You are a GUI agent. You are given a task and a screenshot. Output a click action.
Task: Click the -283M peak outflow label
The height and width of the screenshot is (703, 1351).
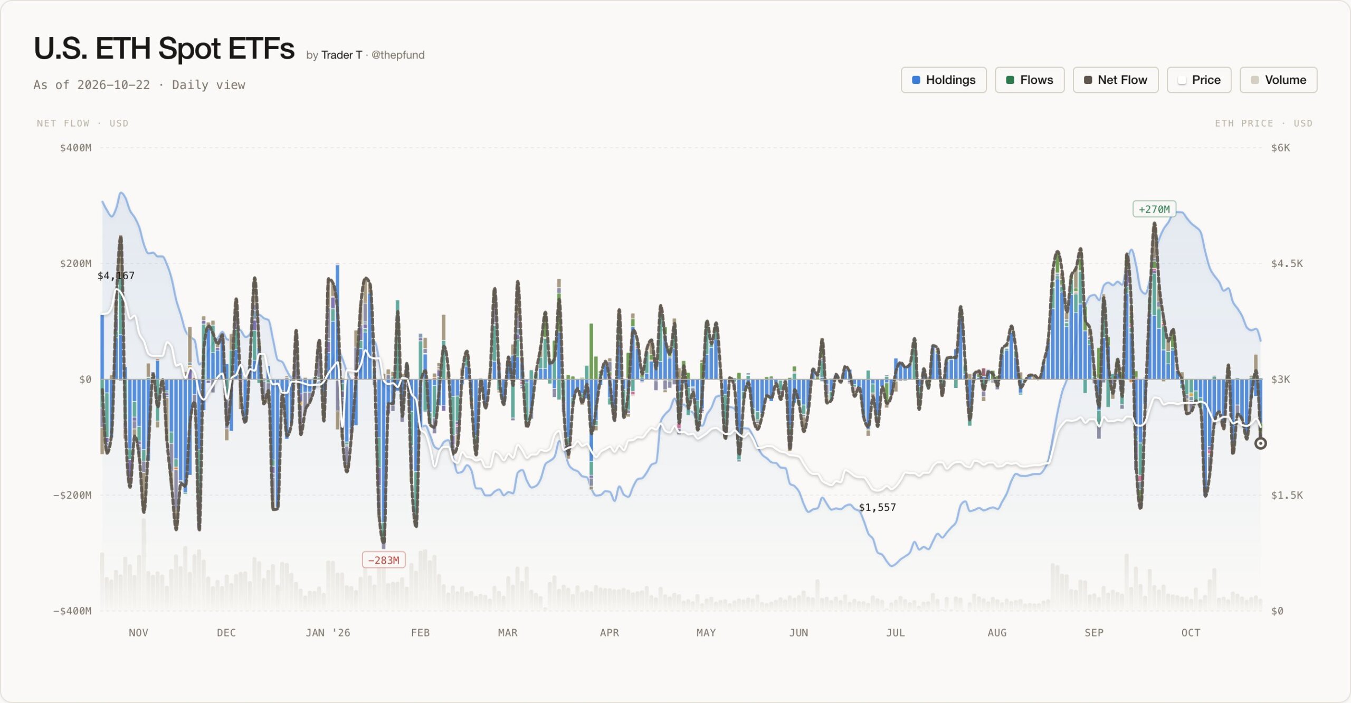(x=384, y=560)
